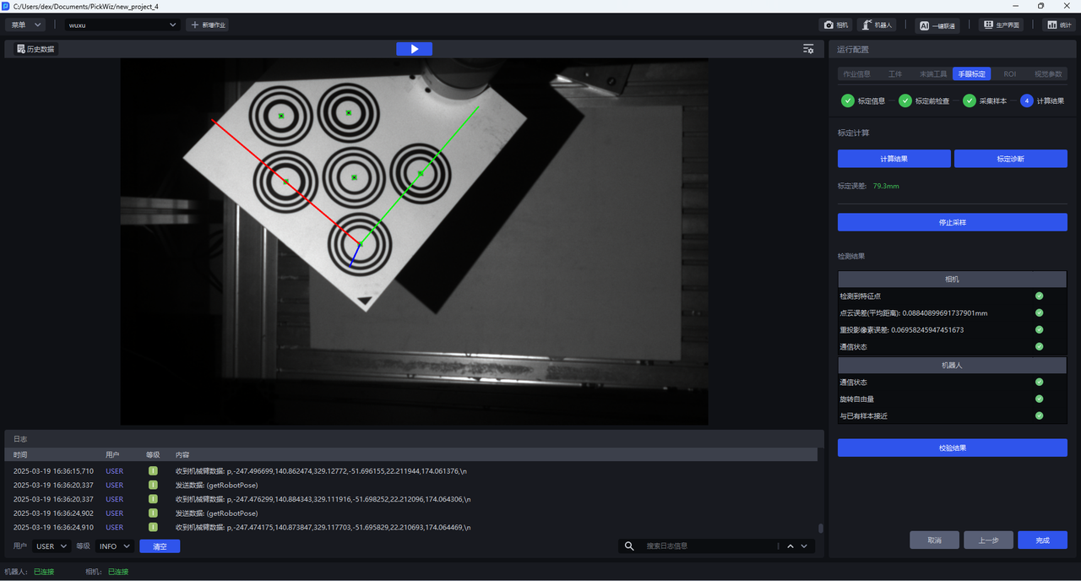Image resolution: width=1081 pixels, height=581 pixels.
Task: Expand the 菜单 menu dropdown
Action: coord(24,25)
